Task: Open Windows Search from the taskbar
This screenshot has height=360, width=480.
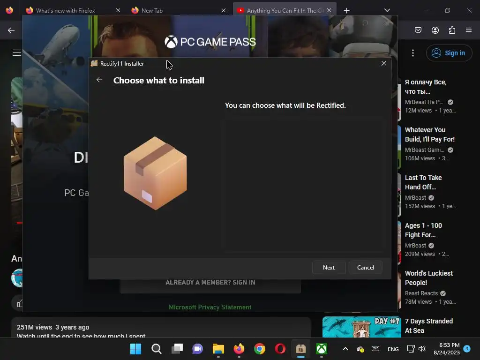Action: 157,349
